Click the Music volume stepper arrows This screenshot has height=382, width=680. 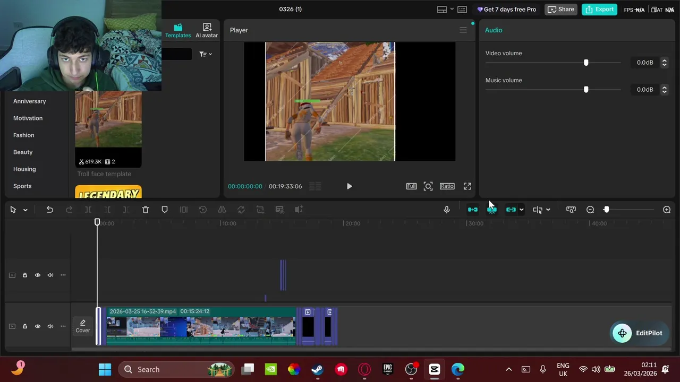coord(664,90)
